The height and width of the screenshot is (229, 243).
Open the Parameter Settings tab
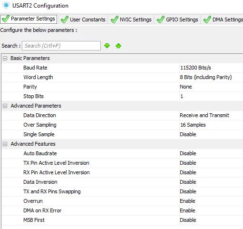[29, 19]
